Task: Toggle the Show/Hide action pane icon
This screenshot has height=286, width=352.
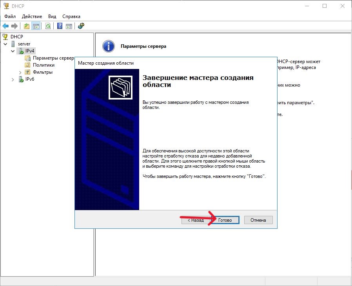Action: pyautogui.click(x=69, y=26)
